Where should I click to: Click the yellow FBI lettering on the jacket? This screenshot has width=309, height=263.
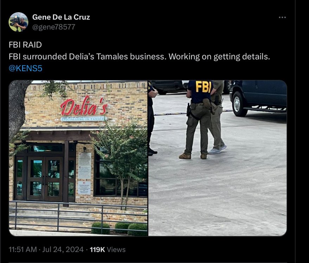pyautogui.click(x=204, y=87)
